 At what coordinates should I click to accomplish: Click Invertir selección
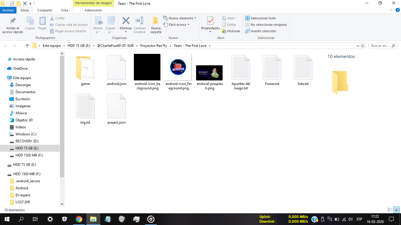pyautogui.click(x=260, y=31)
